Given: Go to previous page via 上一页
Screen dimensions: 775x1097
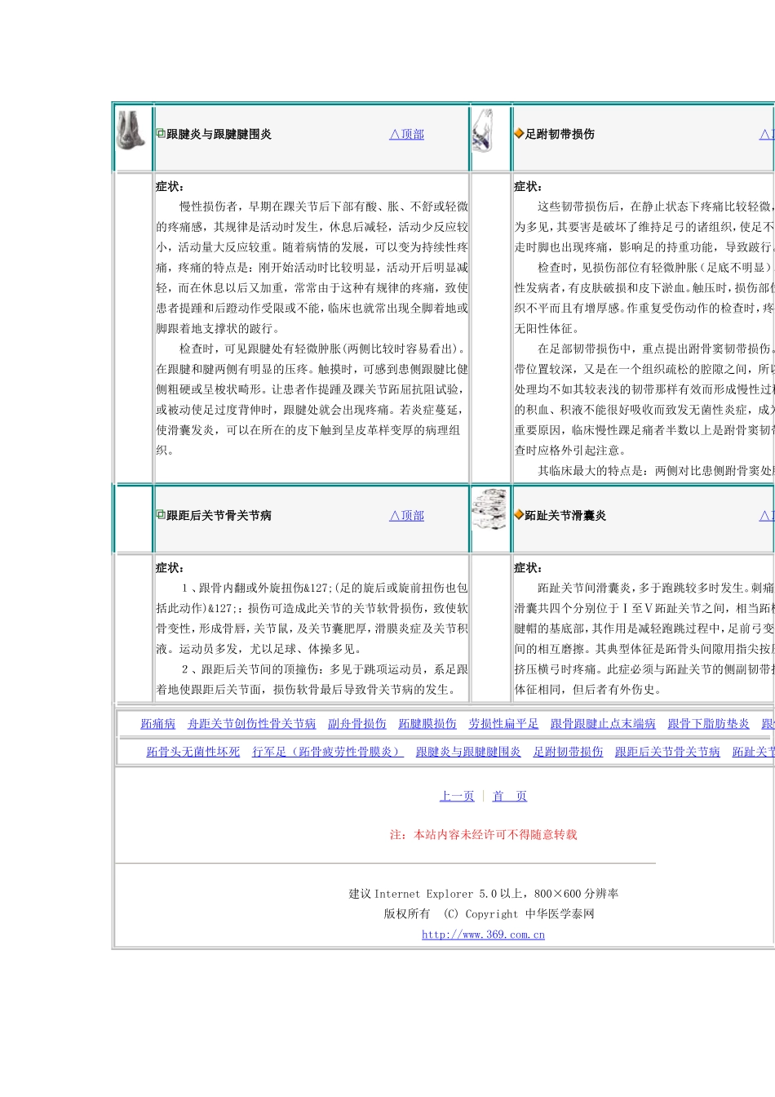Looking at the screenshot, I should point(457,797).
